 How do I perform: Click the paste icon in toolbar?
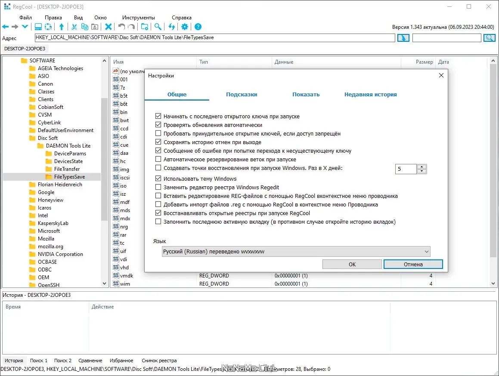(95, 27)
